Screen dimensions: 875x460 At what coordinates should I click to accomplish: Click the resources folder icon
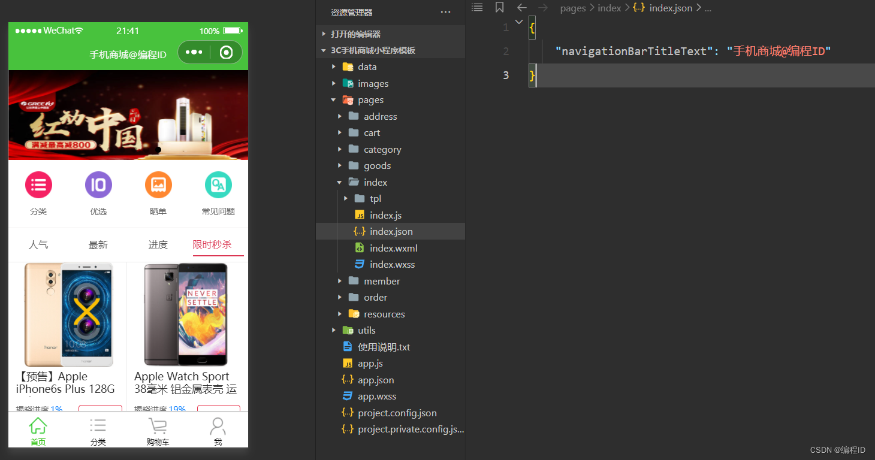tap(354, 314)
